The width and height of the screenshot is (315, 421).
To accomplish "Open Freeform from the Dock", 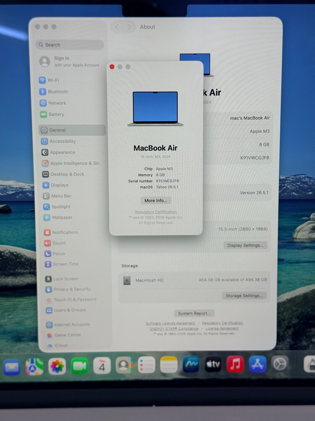I will pyautogui.click(x=191, y=364).
